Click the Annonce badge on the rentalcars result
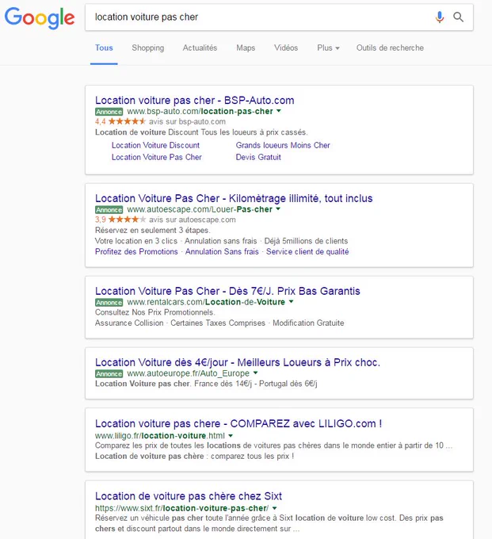The width and height of the screenshot is (492, 539). point(109,303)
